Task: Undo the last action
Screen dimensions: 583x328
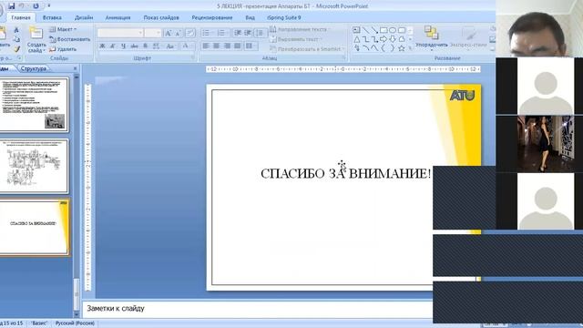Action: 22,6
